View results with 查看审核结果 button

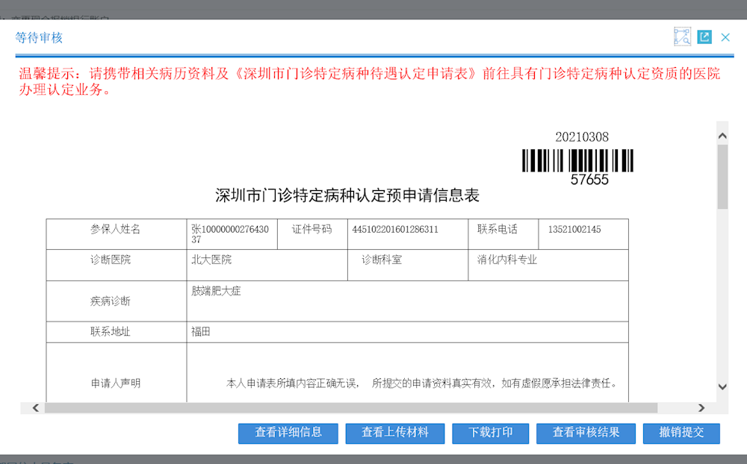[x=586, y=433]
